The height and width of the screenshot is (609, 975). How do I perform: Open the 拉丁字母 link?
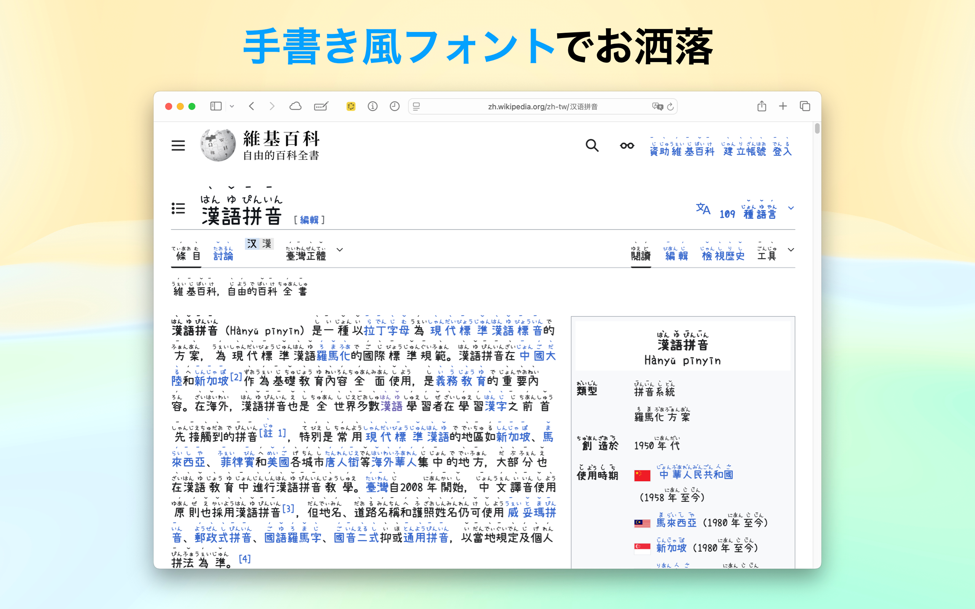click(387, 331)
